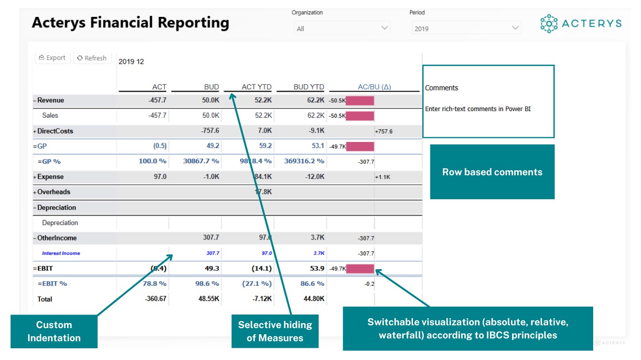Collapse the OtherIncome row

pos(35,238)
